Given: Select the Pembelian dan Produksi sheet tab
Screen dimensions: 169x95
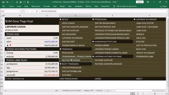Looking at the screenshot, I should click(72, 91).
